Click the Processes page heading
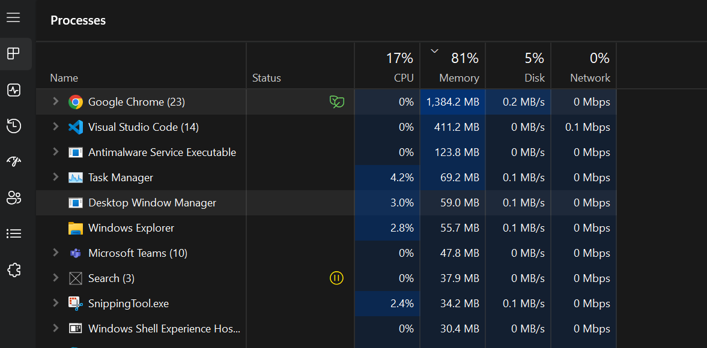 [x=78, y=20]
